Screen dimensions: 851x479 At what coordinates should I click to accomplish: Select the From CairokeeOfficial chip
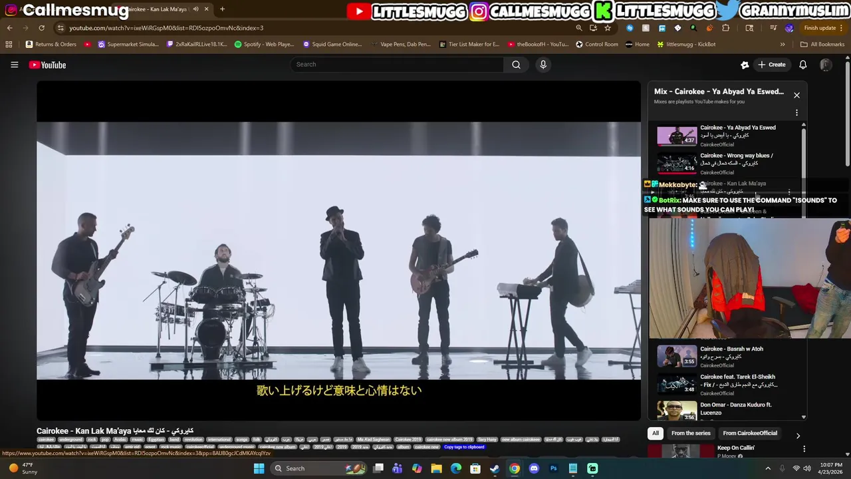[x=750, y=433]
